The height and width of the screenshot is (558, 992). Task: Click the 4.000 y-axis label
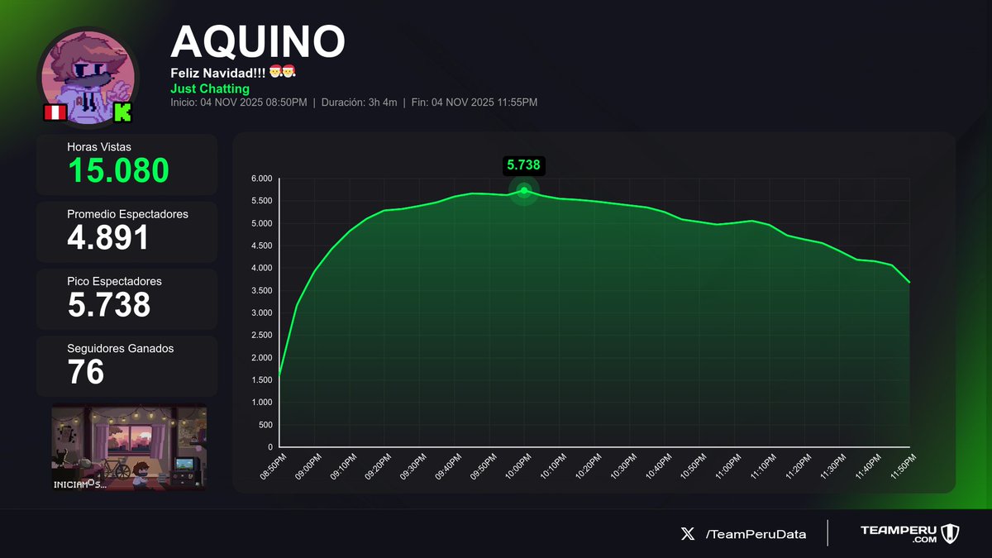click(x=261, y=268)
